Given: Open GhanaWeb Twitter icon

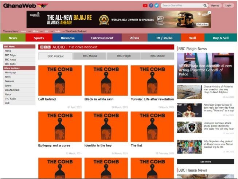Looking at the screenshot, I should click(156, 5).
